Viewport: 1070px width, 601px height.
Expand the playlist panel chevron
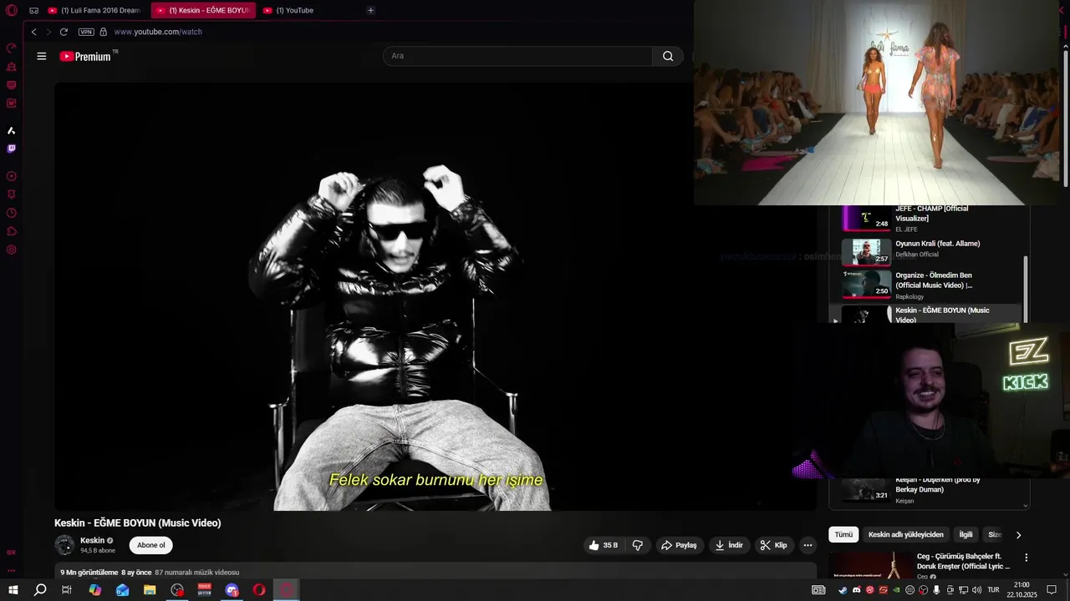[x=1026, y=505]
